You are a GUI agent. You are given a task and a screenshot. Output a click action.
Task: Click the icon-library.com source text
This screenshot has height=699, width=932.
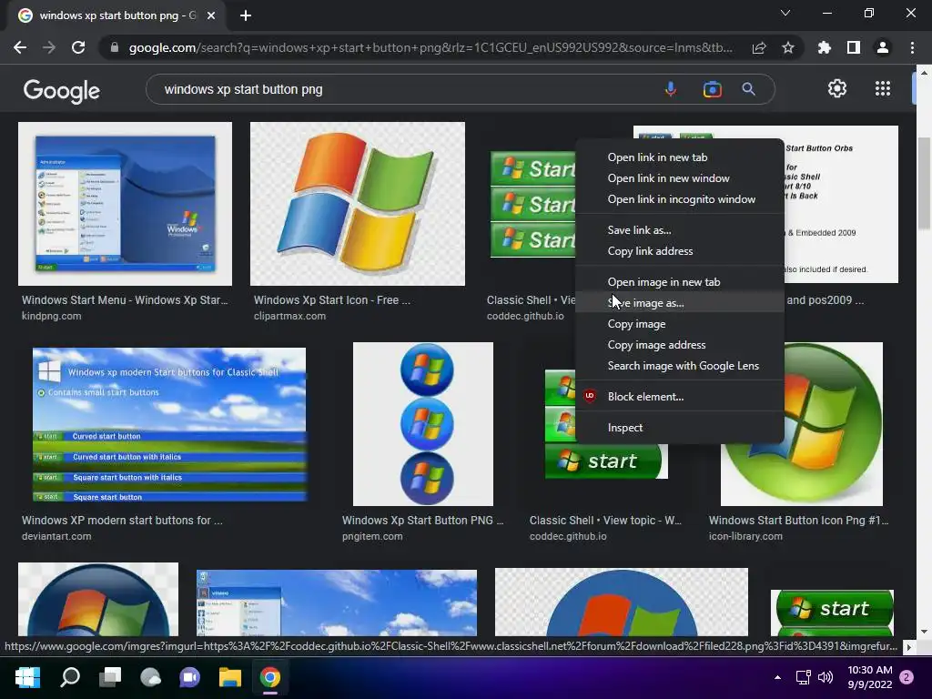click(x=745, y=536)
